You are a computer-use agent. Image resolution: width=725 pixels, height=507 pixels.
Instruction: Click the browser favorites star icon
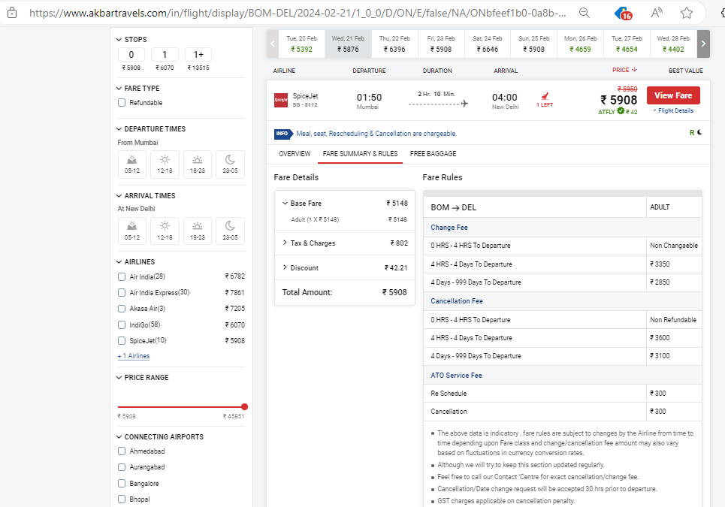[x=686, y=13]
